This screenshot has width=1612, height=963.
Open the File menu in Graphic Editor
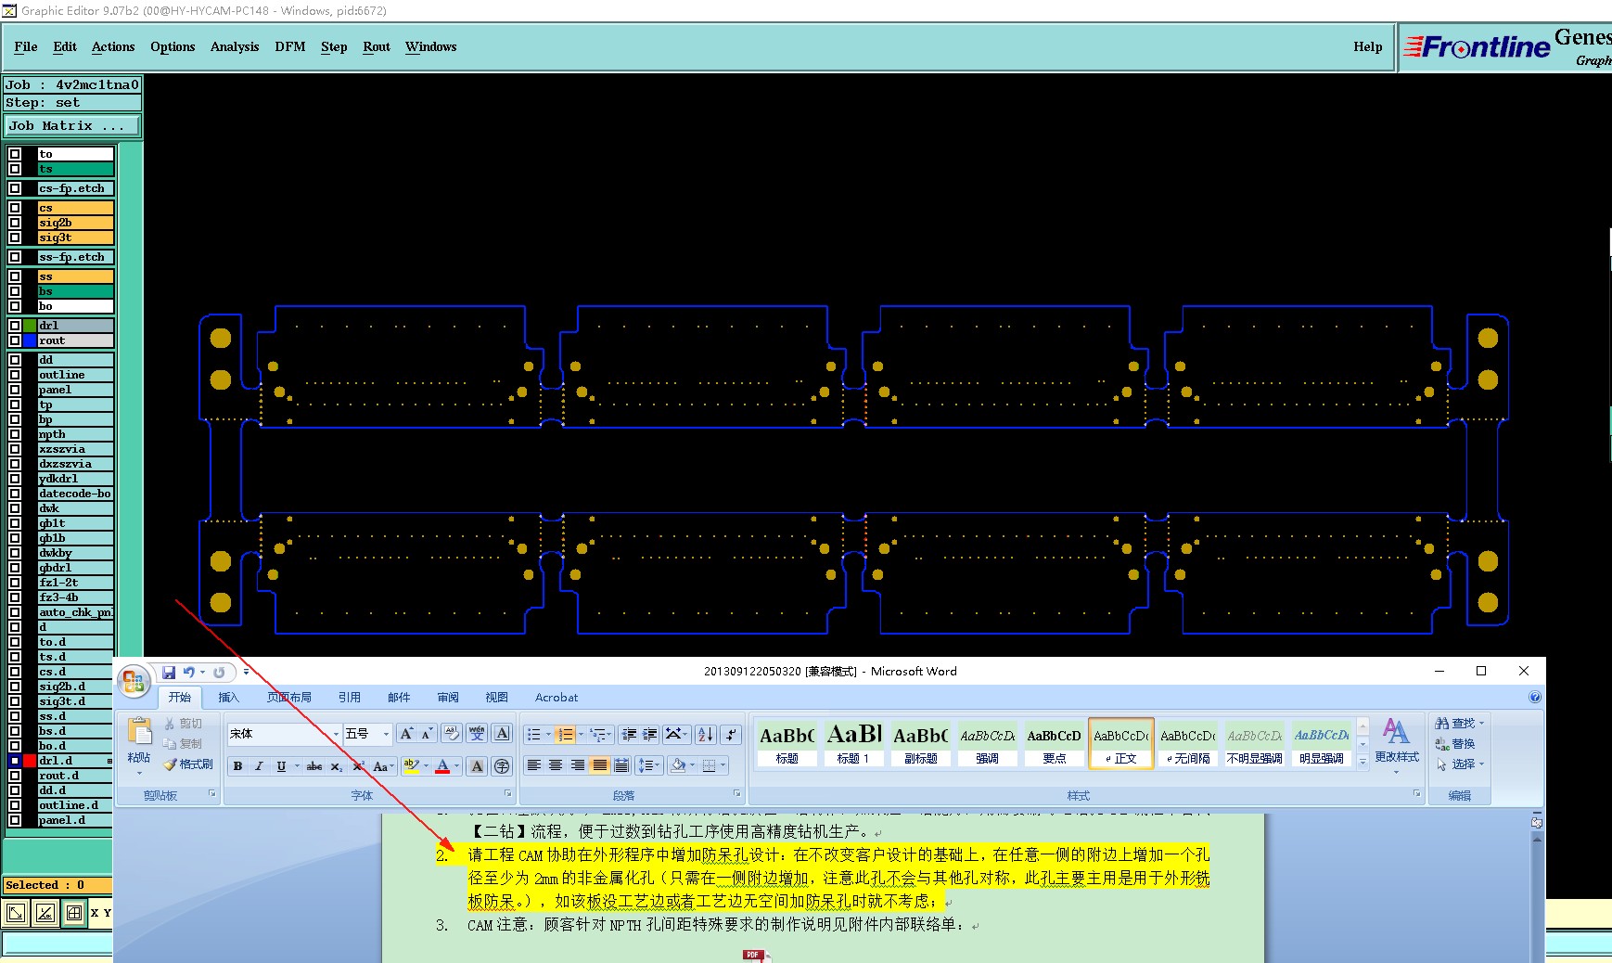(26, 46)
